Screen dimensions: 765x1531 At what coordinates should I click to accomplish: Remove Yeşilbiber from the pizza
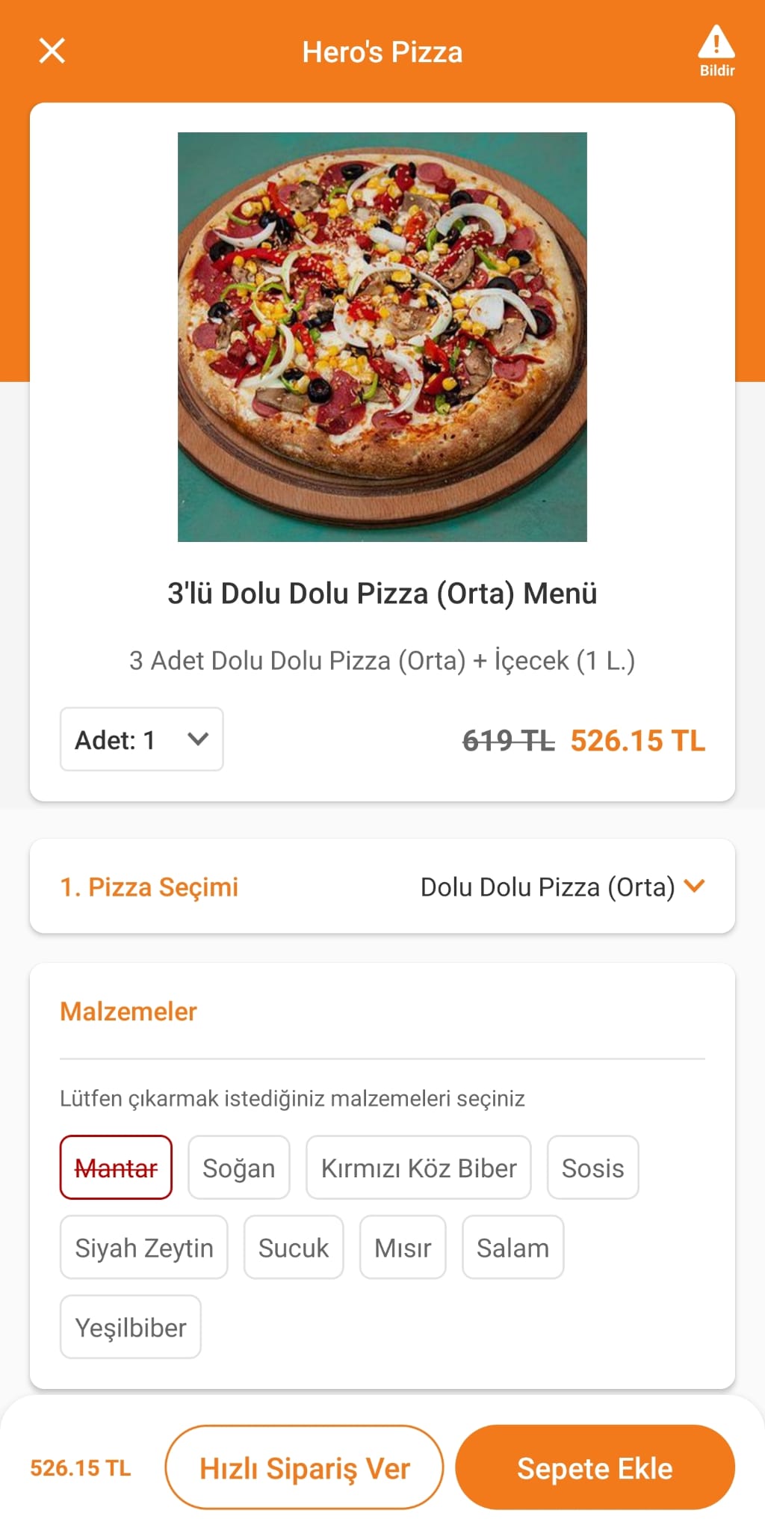[131, 1328]
